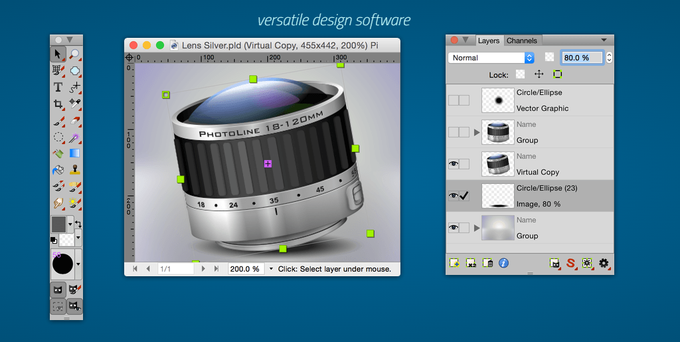The width and height of the screenshot is (680, 342).
Task: Select the stamp clone tool
Action: pos(75,170)
